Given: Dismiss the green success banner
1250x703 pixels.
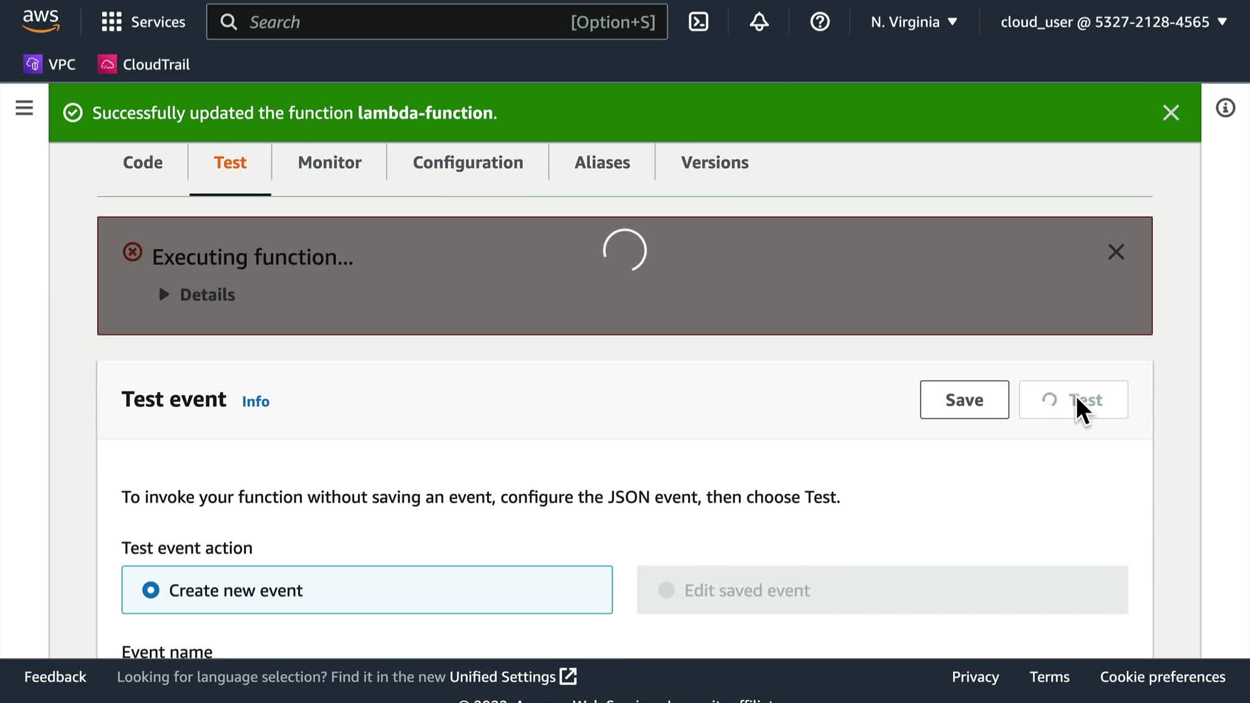Looking at the screenshot, I should click(x=1171, y=113).
